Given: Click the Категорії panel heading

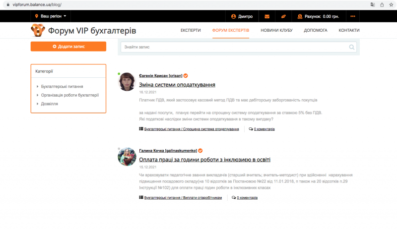Looking at the screenshot, I should (44, 71).
